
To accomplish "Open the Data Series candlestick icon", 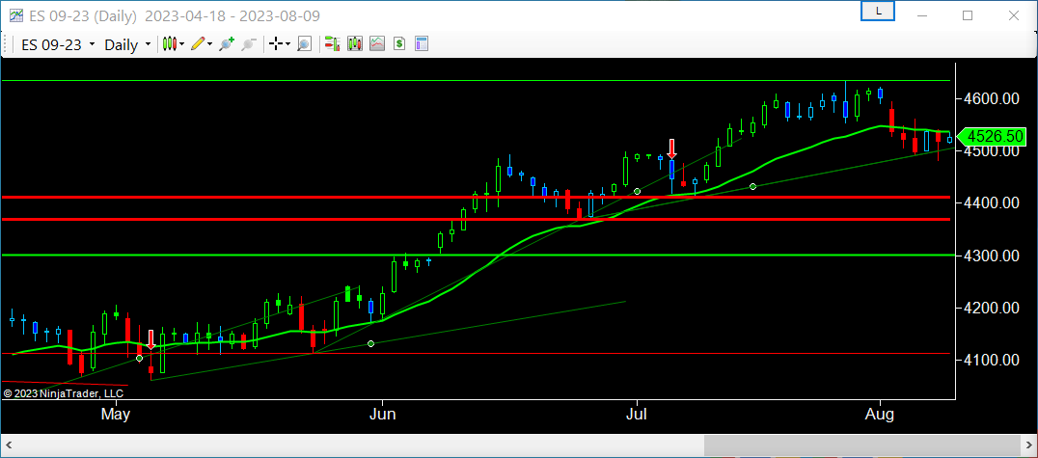I will pyautogui.click(x=355, y=44).
